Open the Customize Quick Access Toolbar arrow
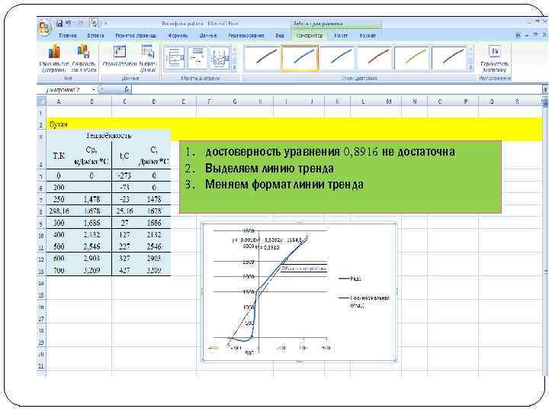The width and height of the screenshot is (549, 412). pyautogui.click(x=105, y=24)
